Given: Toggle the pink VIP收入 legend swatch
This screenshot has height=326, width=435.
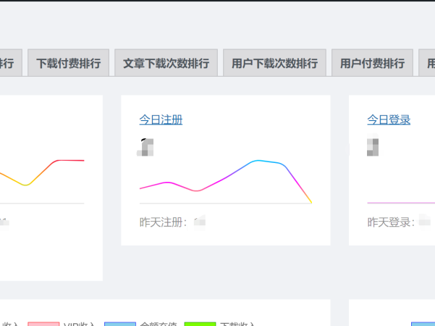Looking at the screenshot, I should (x=43, y=325).
